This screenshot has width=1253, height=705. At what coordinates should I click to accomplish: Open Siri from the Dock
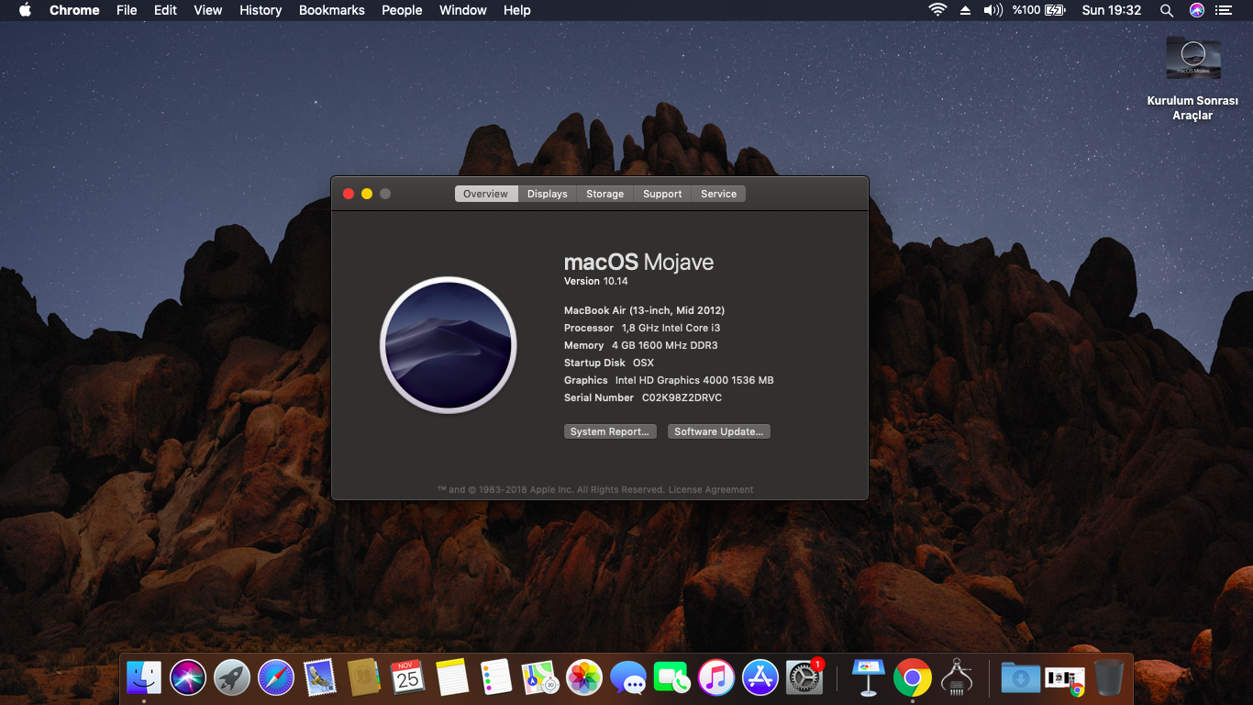click(188, 678)
